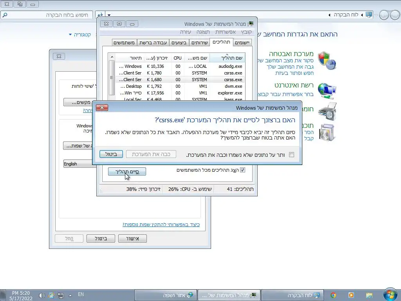The image size is (401, 301).
Task: Open רשת ואינטרנט category in Control Panel
Action: coord(294,85)
